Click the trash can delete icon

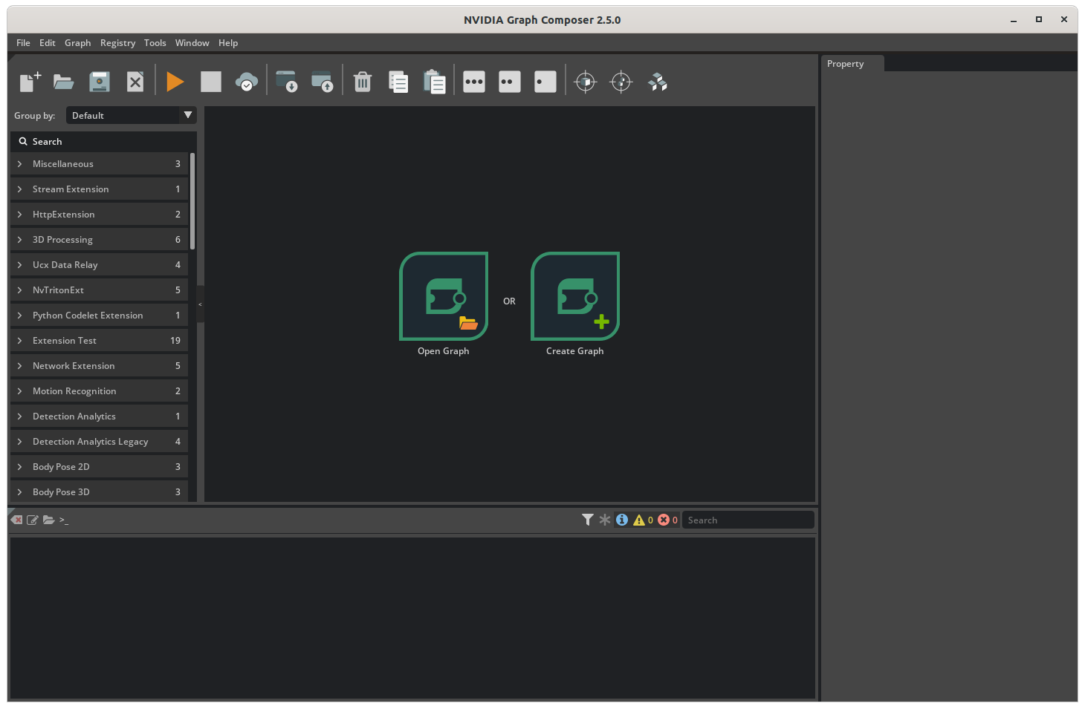tap(363, 82)
